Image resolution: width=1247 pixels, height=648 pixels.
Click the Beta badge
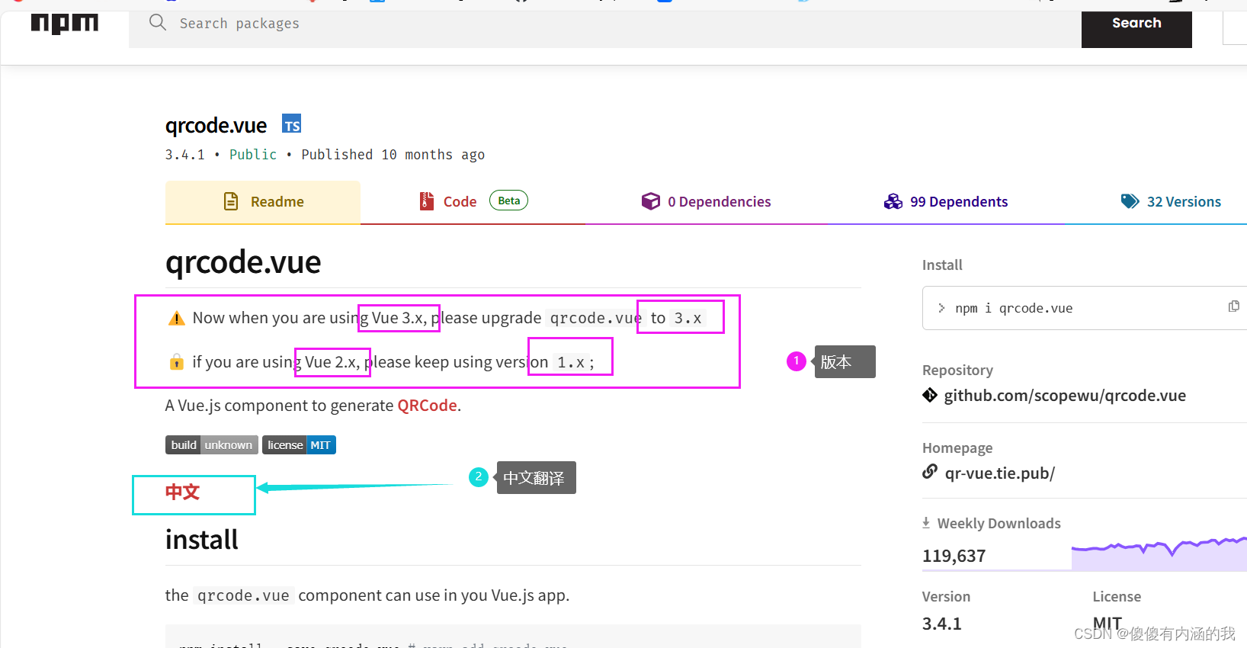[508, 200]
